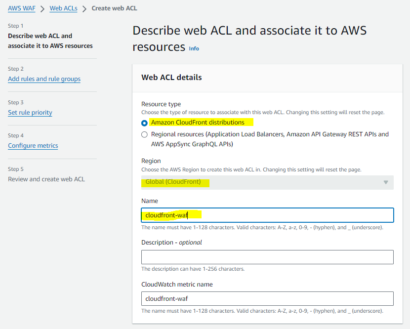
Task: Go to Step 4 Configure metrics
Action: [x=33, y=146]
